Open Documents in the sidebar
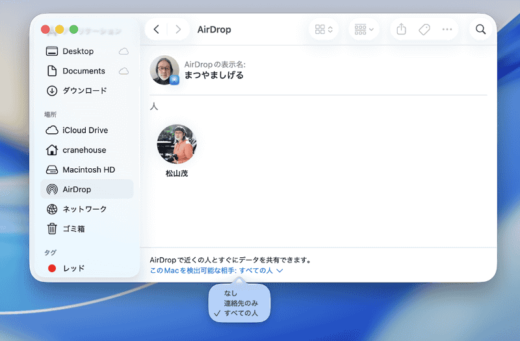This screenshot has width=520, height=341. [87, 71]
